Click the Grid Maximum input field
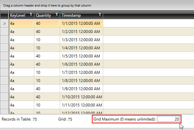194x130 pixels. (169, 119)
